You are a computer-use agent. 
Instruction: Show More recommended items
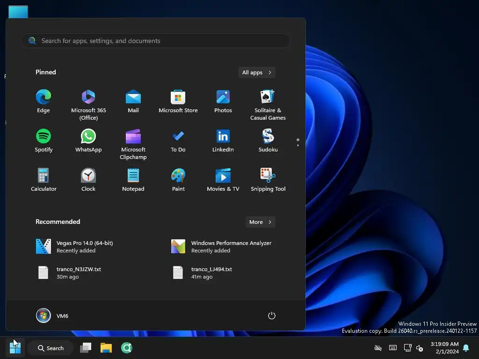pyautogui.click(x=260, y=222)
